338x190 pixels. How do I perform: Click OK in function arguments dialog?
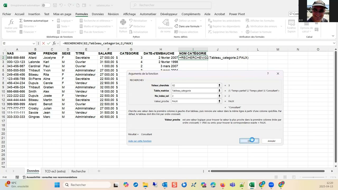(249, 141)
